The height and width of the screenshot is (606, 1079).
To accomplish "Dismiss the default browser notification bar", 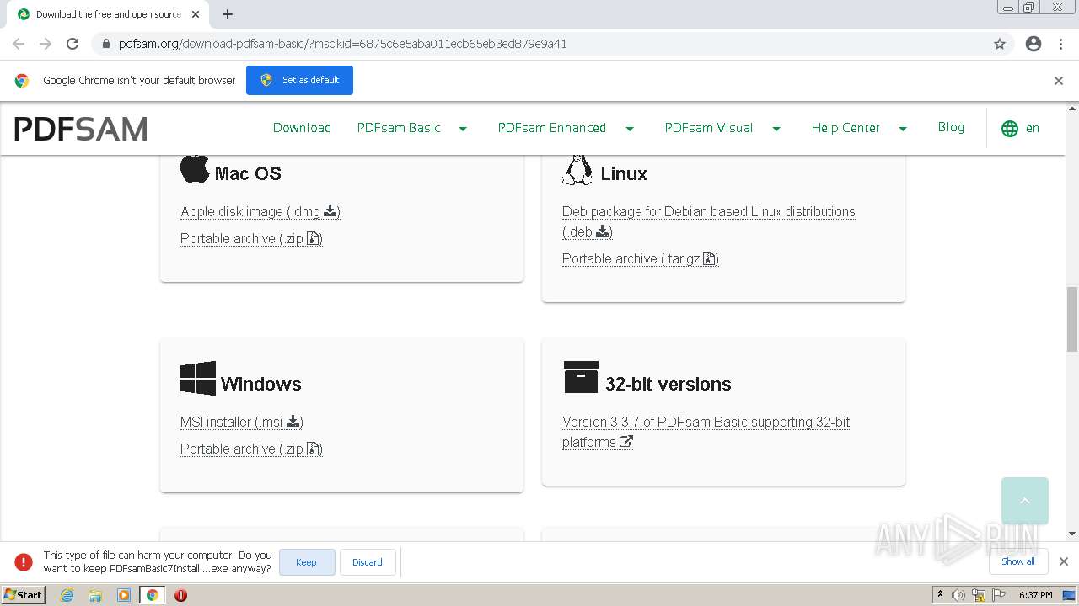I will tap(1059, 81).
